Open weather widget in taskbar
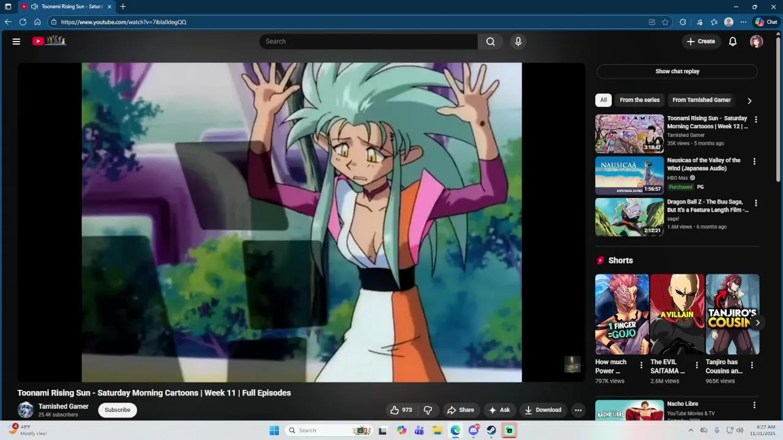The width and height of the screenshot is (783, 440). pos(28,430)
